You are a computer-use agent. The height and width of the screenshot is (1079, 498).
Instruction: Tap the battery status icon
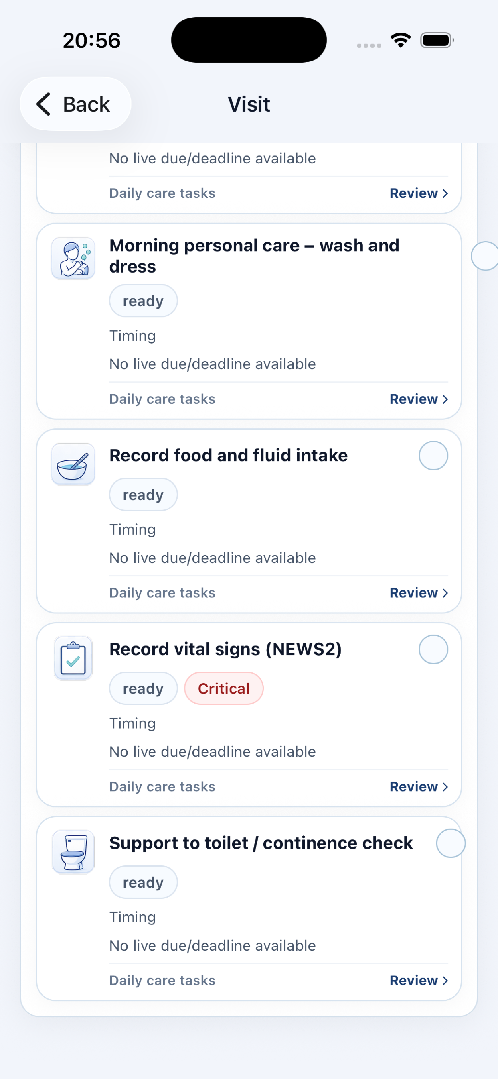click(437, 40)
